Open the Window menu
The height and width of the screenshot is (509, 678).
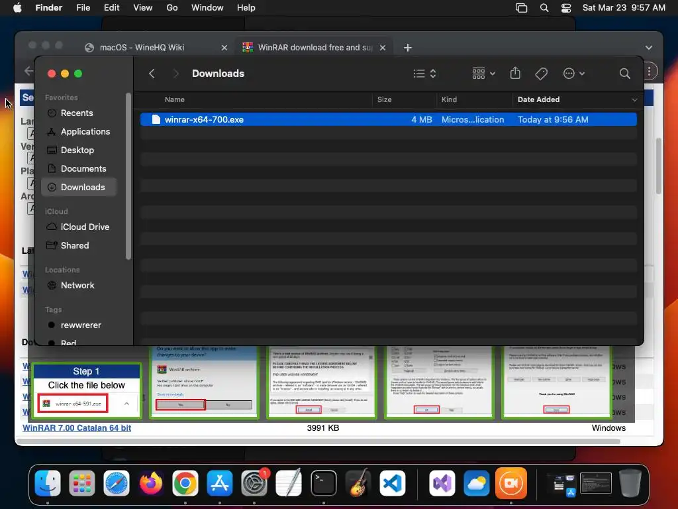coord(207,8)
